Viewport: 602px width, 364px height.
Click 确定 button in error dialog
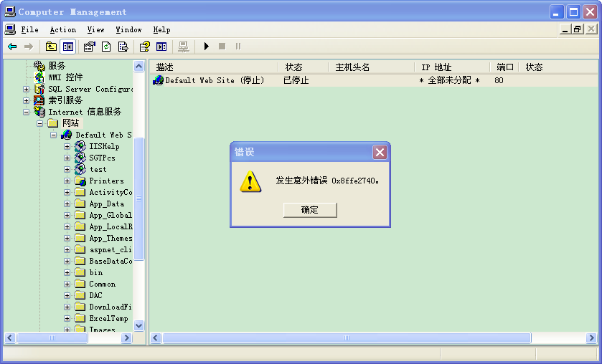pos(310,210)
